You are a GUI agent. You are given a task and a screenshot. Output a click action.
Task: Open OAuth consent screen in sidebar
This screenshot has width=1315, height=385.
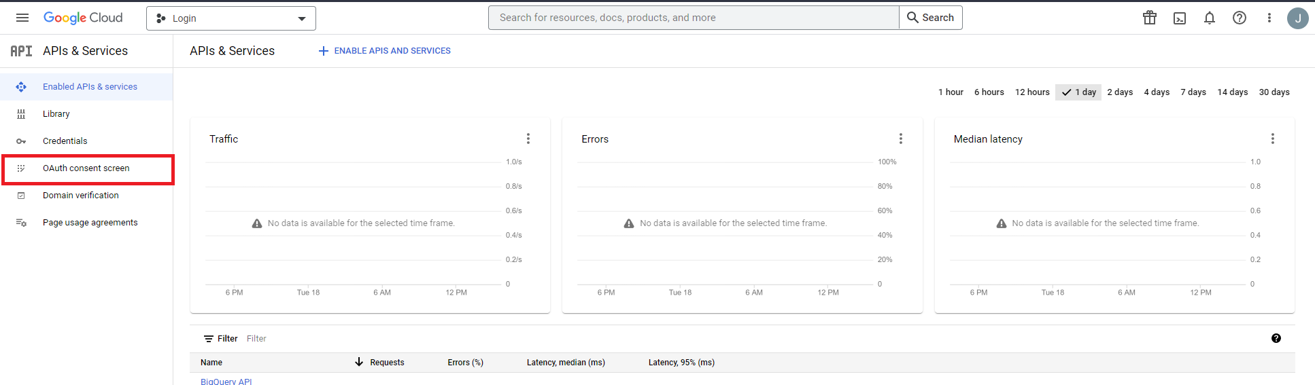(86, 168)
